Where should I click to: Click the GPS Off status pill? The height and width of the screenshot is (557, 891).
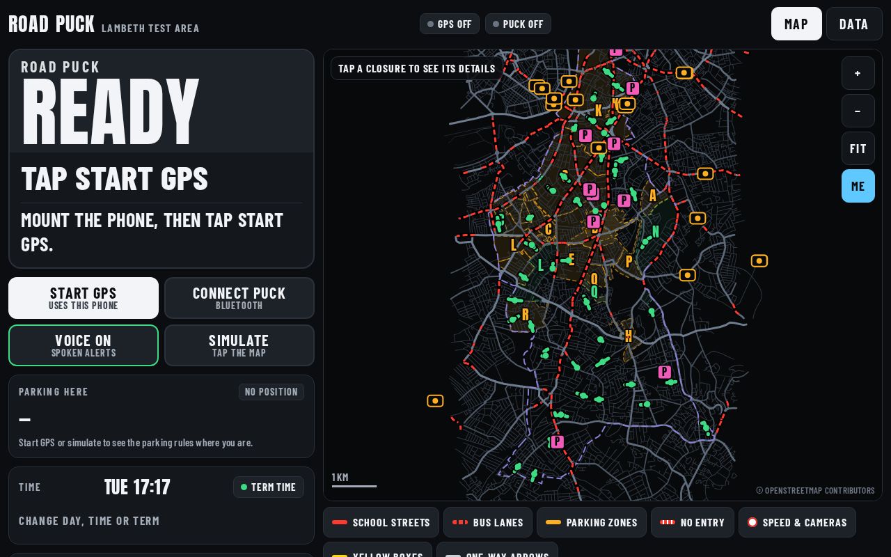pyautogui.click(x=450, y=24)
